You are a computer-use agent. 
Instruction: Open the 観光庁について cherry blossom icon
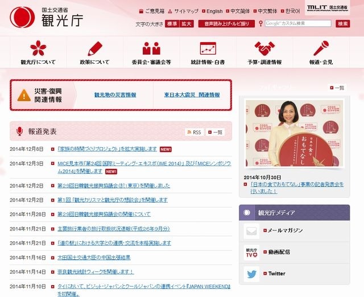click(38, 48)
